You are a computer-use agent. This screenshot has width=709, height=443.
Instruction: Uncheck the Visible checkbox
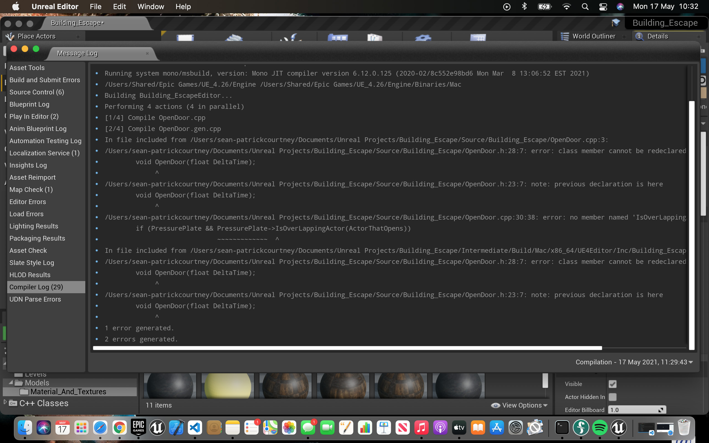613,384
